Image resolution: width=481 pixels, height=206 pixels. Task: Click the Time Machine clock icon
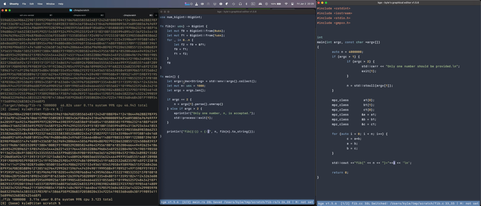coord(233,4)
